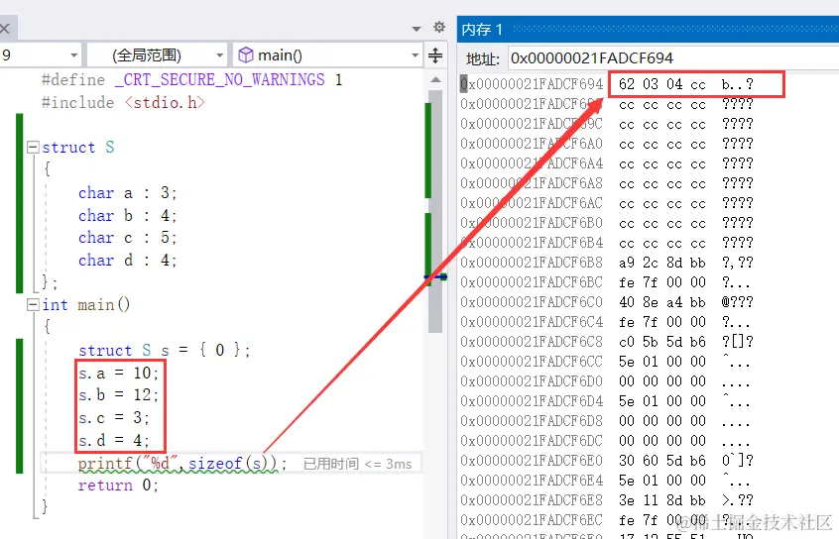839x539 pixels.
Task: Click bytes 3e 11 8d bb
Action: (661, 500)
